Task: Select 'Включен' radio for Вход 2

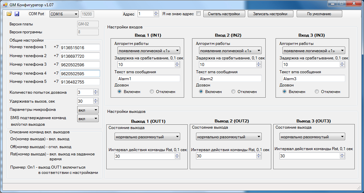Action: [201, 92]
